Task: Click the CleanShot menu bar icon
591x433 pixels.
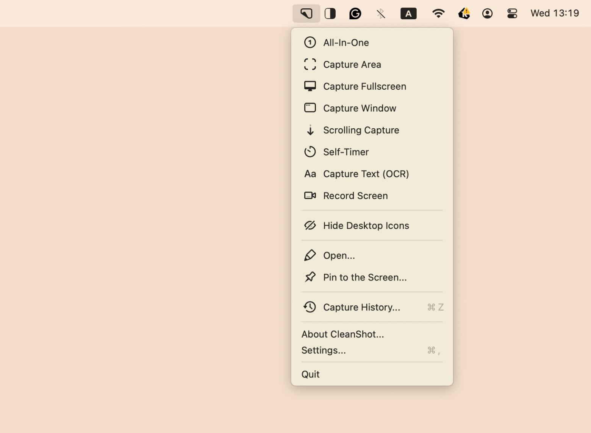Action: (x=306, y=14)
